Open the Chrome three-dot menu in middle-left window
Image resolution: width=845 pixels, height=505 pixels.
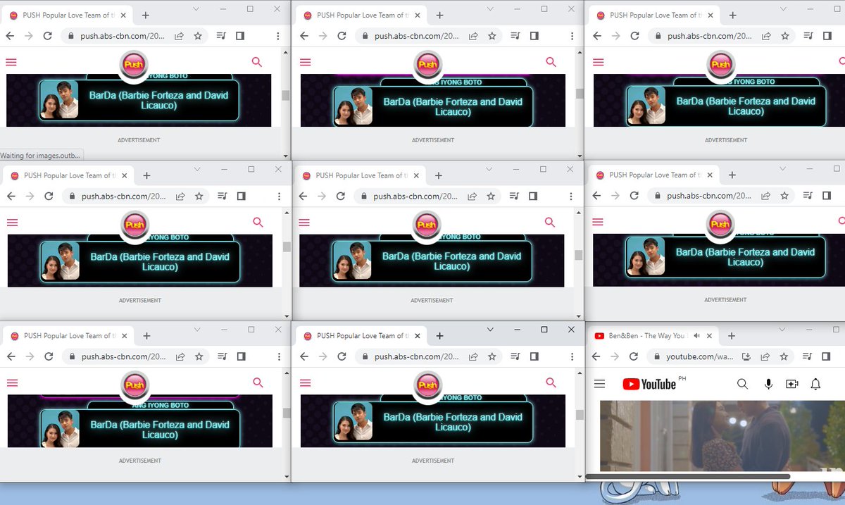280,197
